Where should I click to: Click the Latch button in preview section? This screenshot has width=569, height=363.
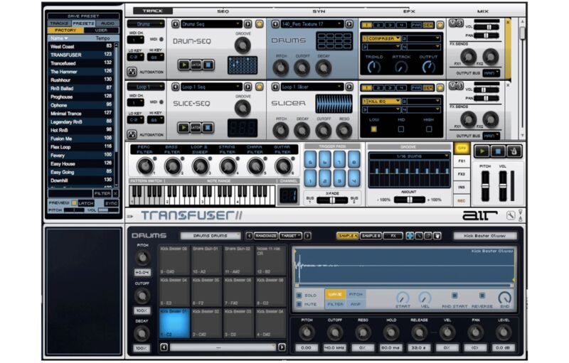point(85,202)
